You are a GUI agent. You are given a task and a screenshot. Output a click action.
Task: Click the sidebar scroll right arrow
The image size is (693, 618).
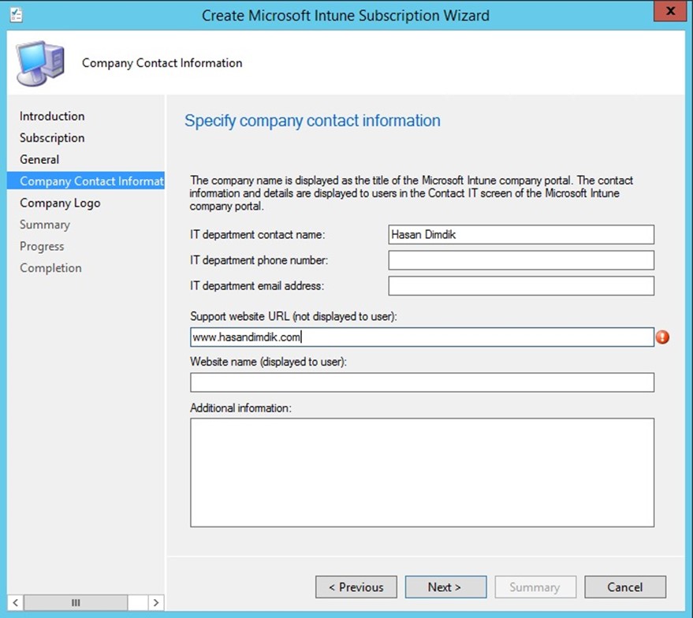tap(155, 602)
